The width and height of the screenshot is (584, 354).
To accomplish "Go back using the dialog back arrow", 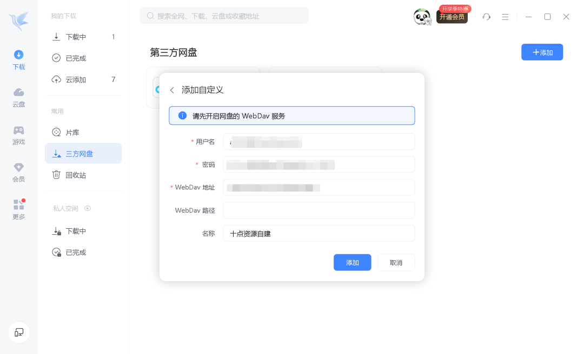I will (x=172, y=90).
